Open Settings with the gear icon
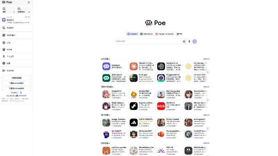 (16, 63)
